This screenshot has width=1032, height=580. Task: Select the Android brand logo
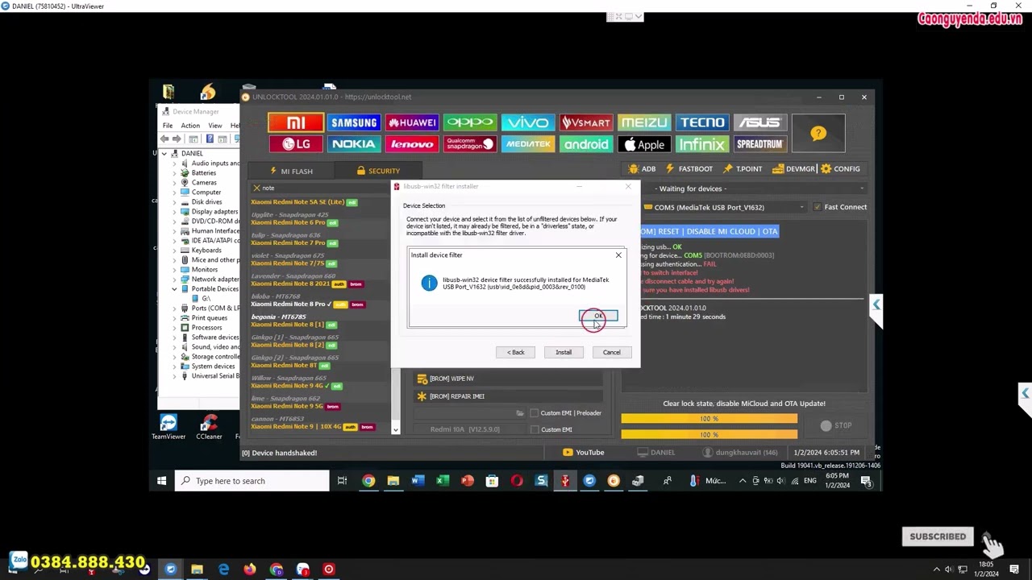tap(586, 144)
